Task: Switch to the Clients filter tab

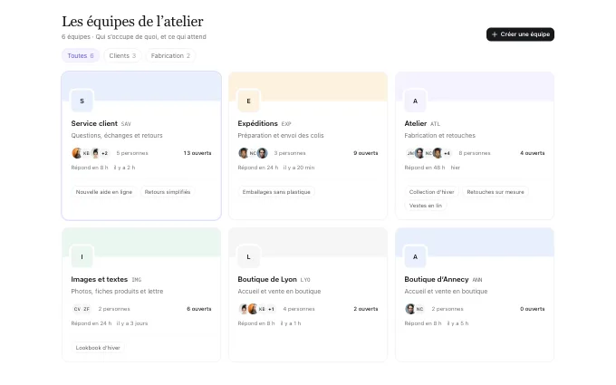Action: pyautogui.click(x=122, y=56)
